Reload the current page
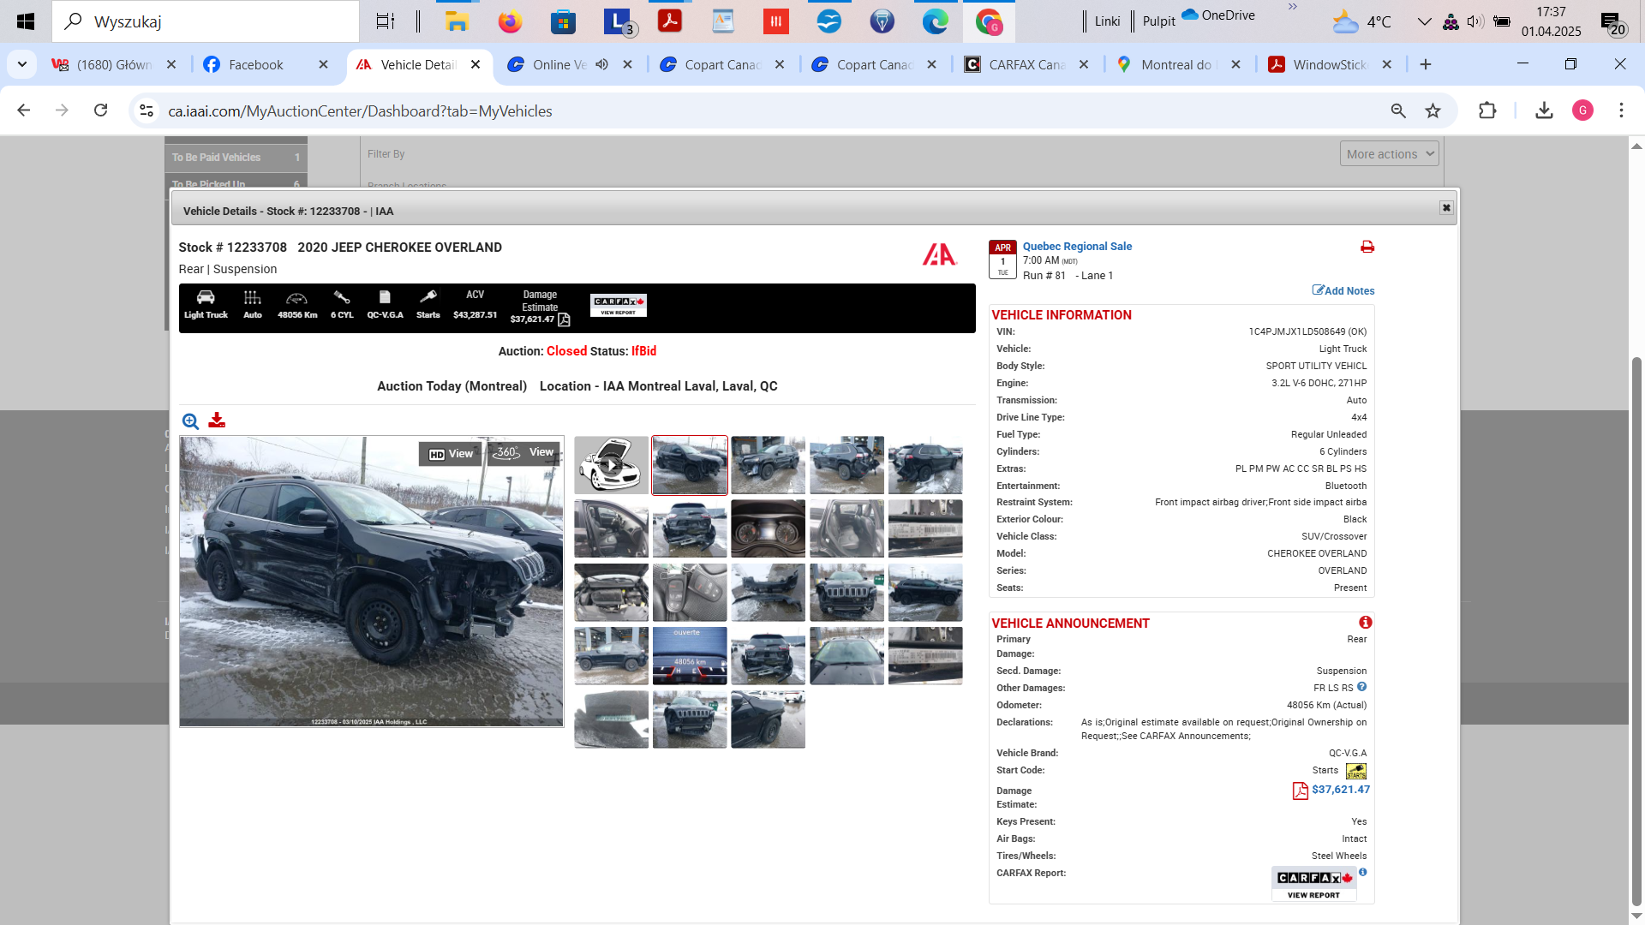Viewport: 1645px width, 925px height. coord(101,110)
